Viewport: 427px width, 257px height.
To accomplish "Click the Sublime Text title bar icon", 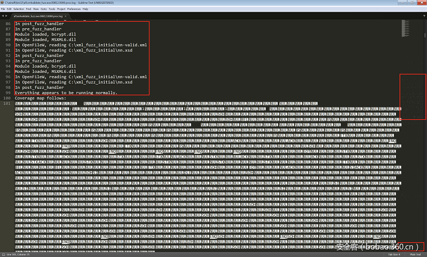I will 3,3.
